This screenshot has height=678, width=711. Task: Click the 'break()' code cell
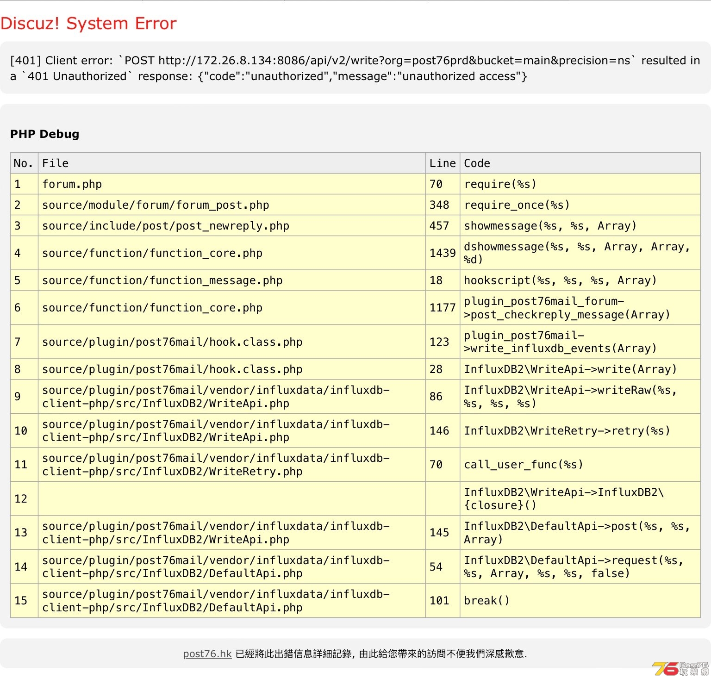click(580, 600)
